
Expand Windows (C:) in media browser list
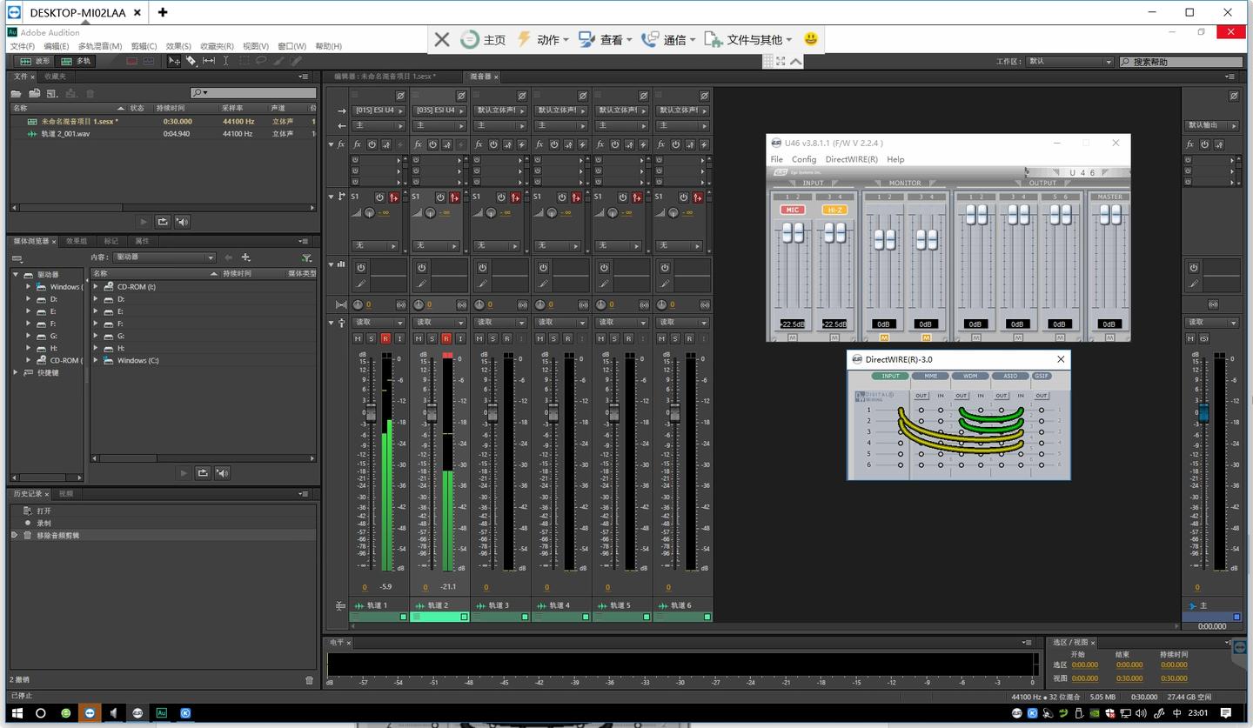[x=96, y=360]
